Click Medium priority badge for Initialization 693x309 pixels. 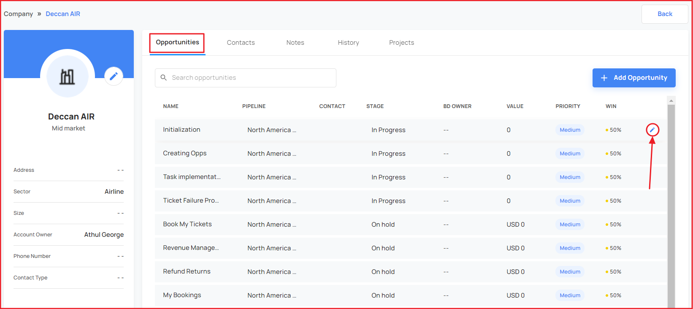click(570, 130)
